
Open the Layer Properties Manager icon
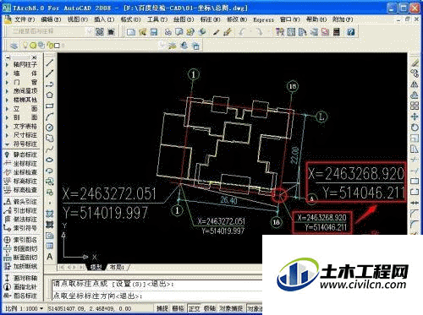(14, 46)
